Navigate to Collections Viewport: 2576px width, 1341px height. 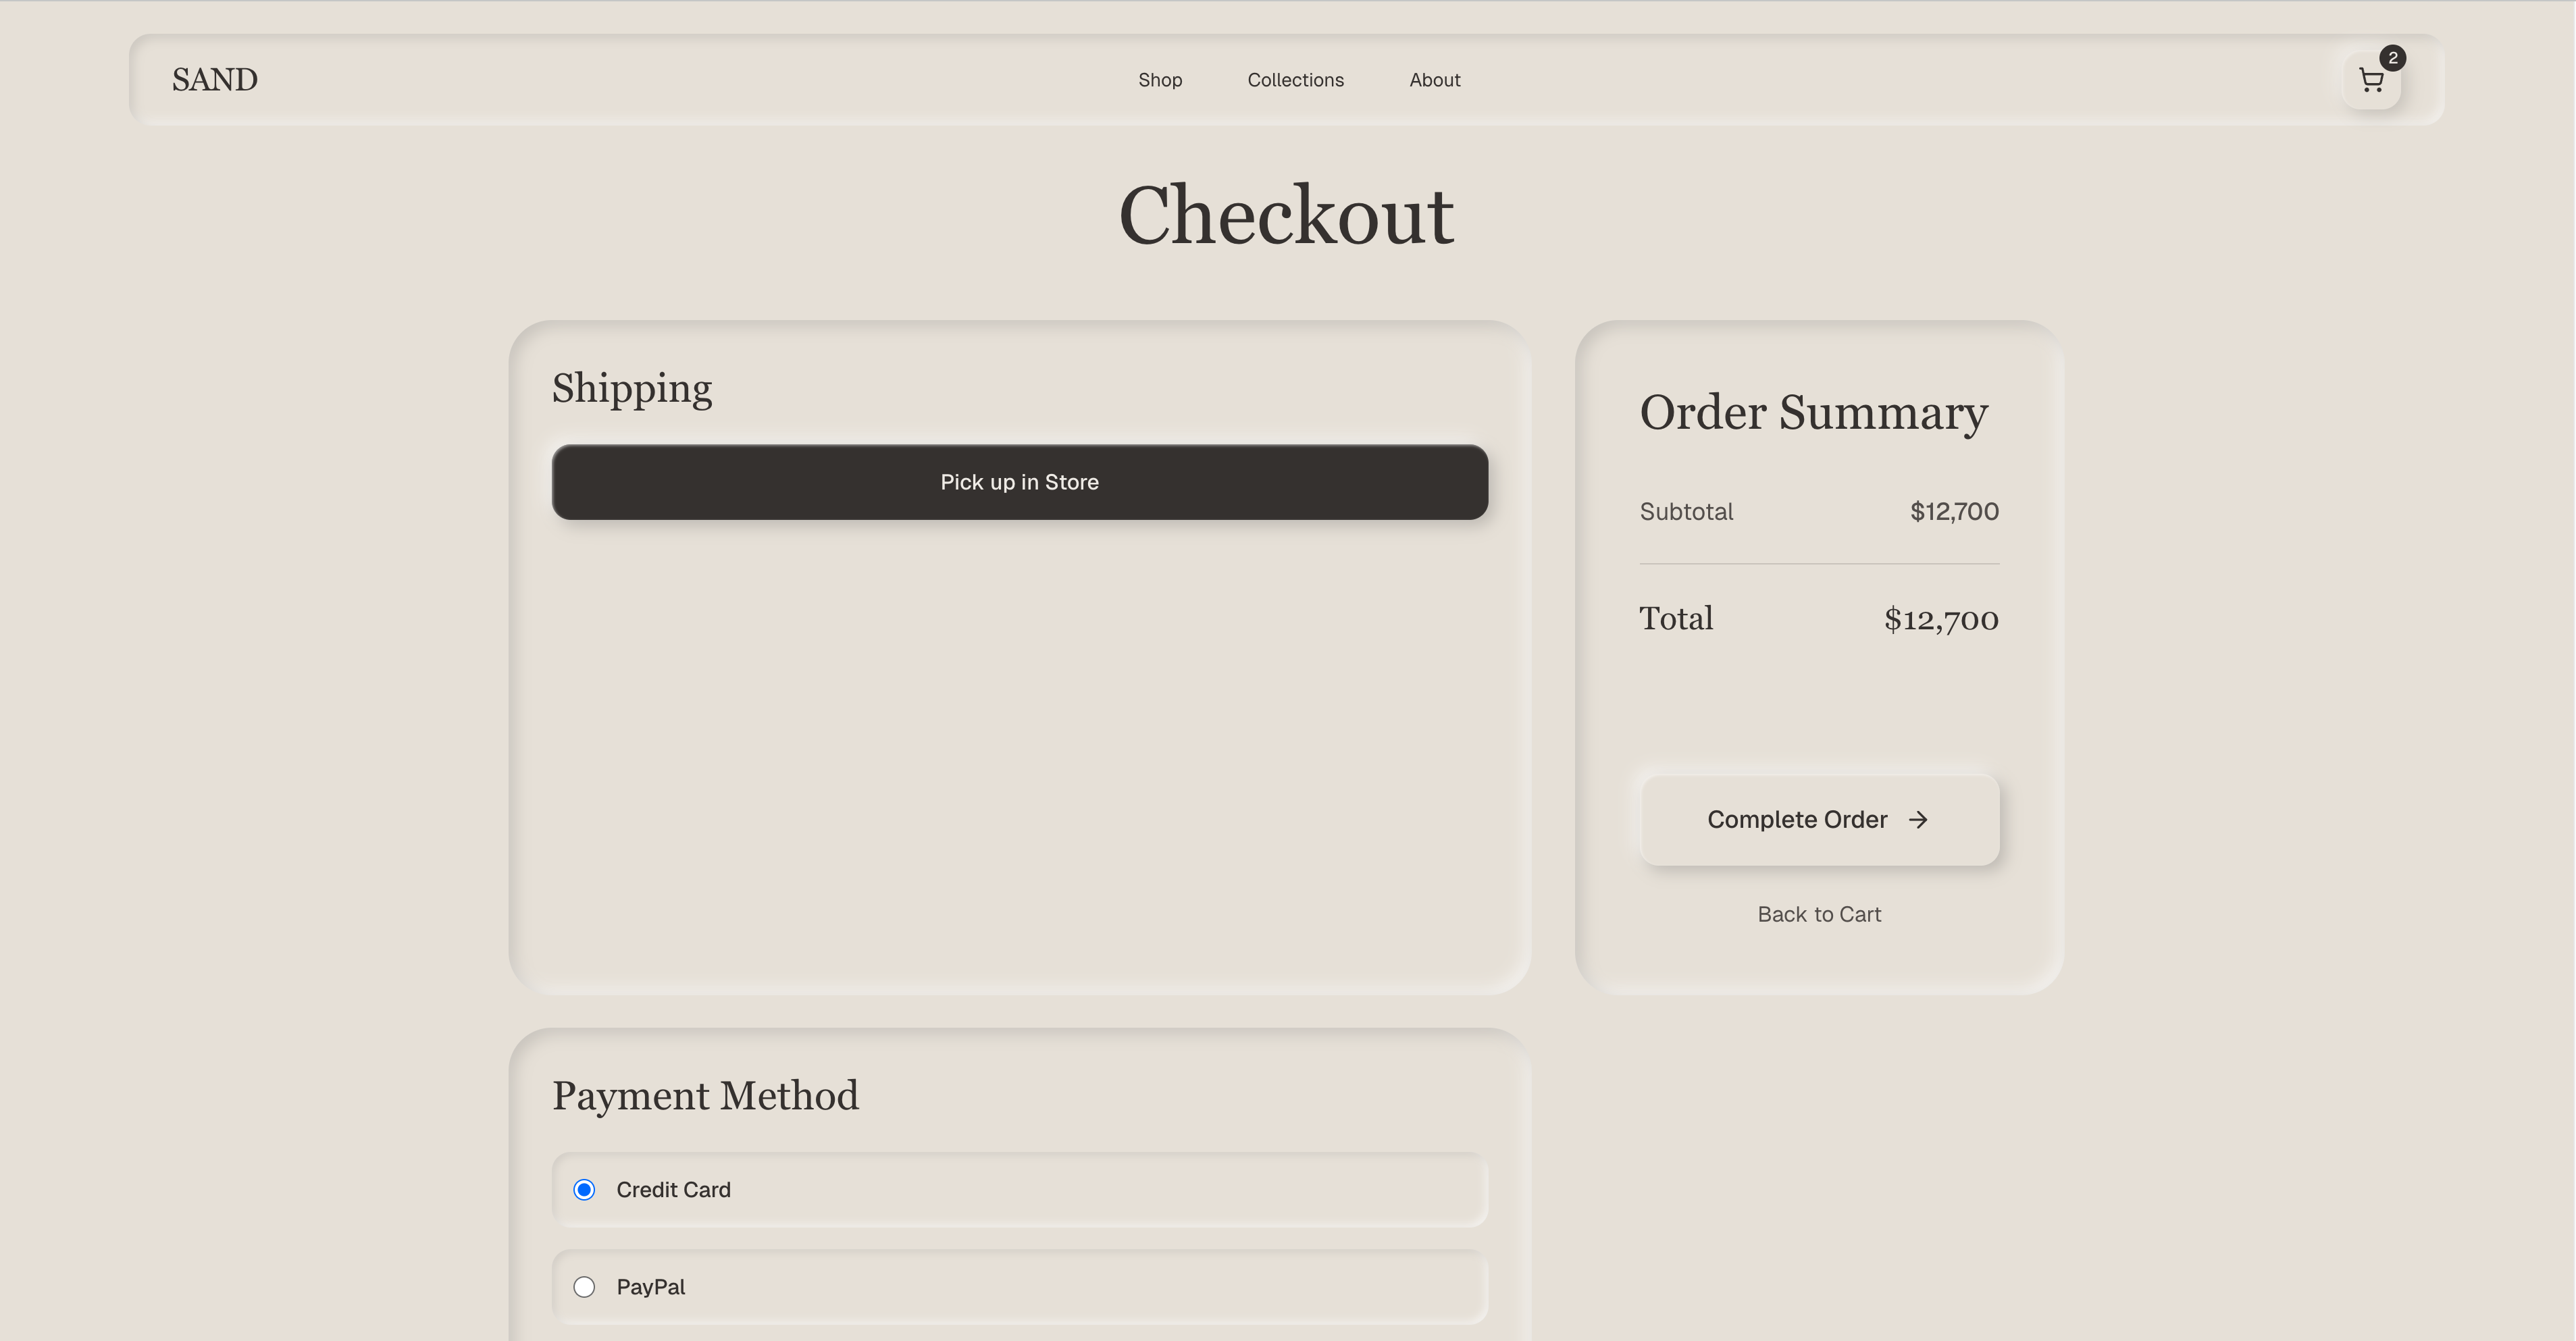(1295, 80)
